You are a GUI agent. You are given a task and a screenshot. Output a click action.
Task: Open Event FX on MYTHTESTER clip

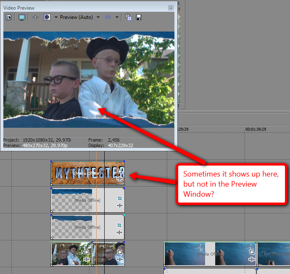(x=120, y=178)
